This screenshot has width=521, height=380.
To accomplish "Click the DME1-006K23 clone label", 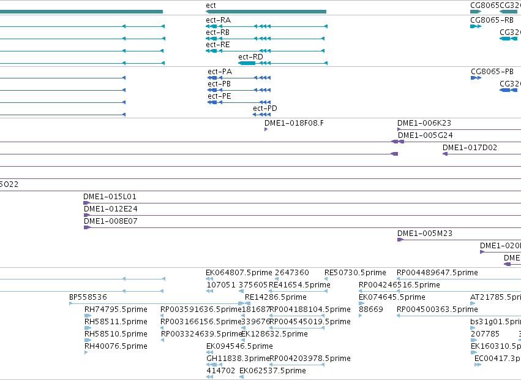I will (x=424, y=123).
